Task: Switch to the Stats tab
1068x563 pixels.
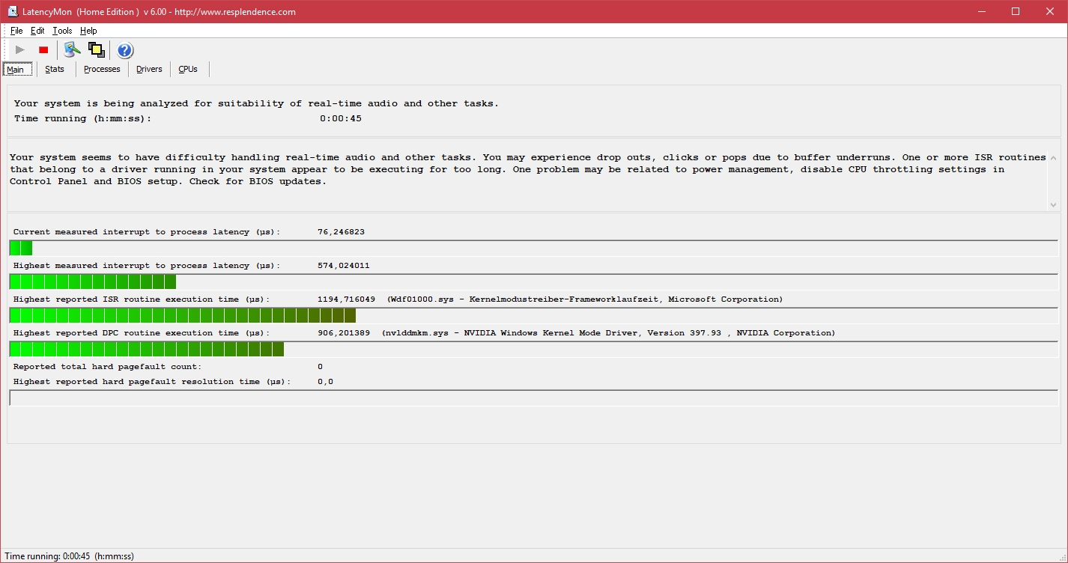Action: point(55,69)
